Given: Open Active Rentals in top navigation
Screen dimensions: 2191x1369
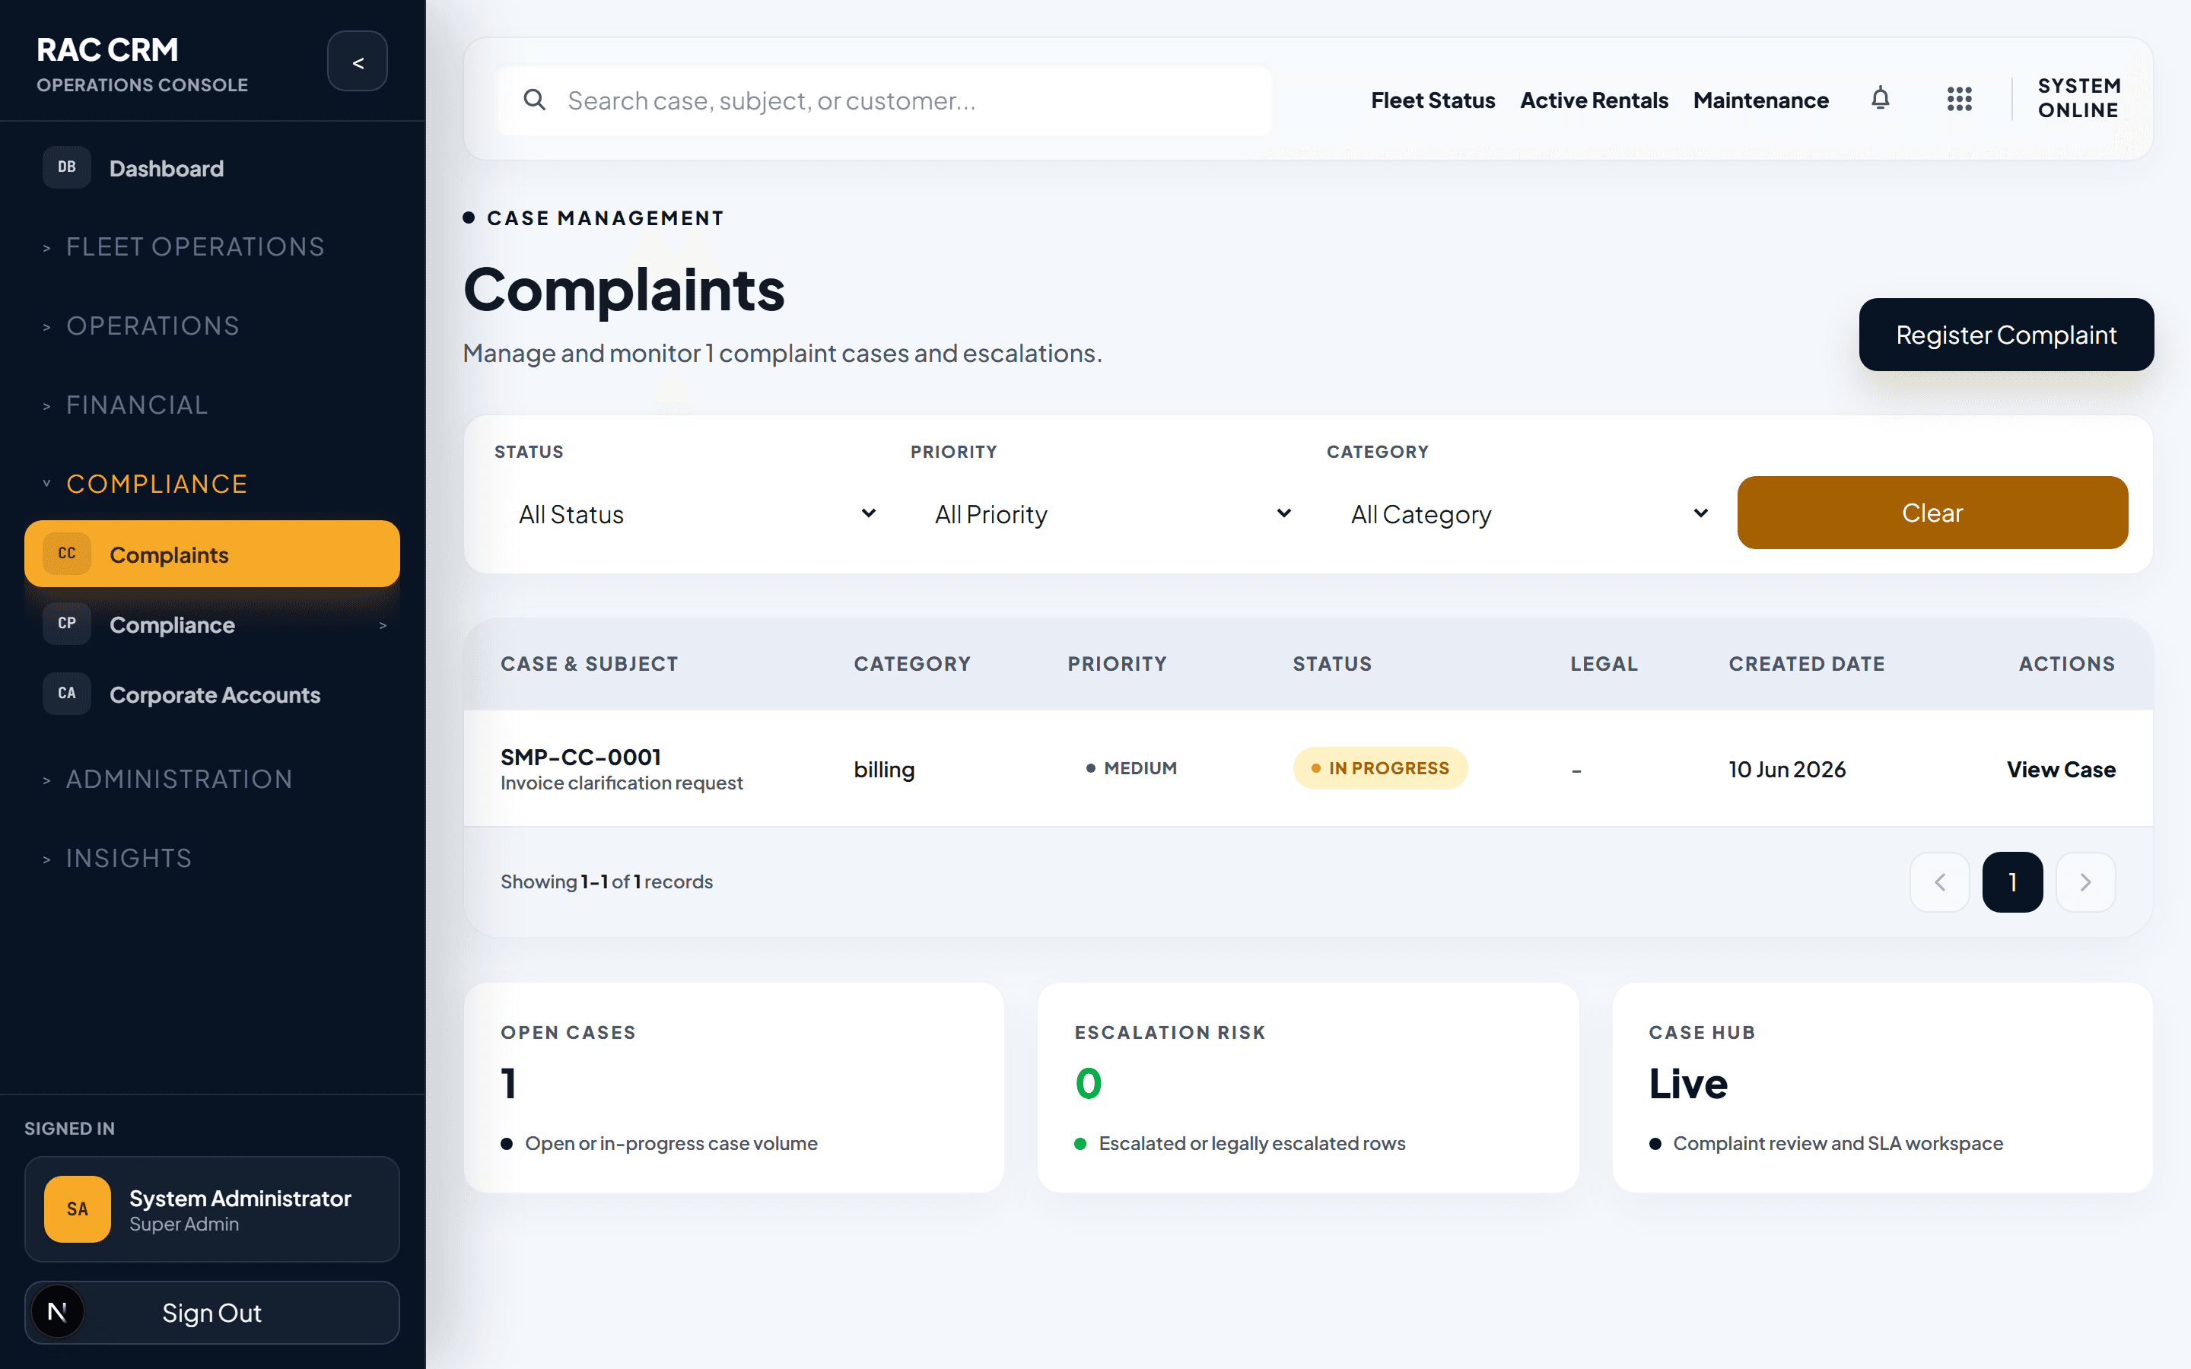Looking at the screenshot, I should coord(1594,100).
